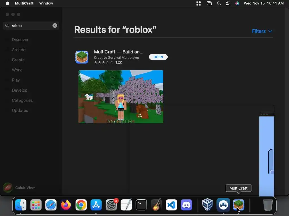
Task: Open Control Center in menu bar
Action: 228,3
